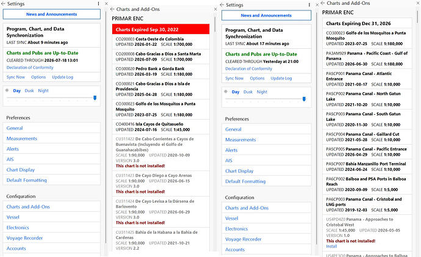Open Declaration of Conformity cleared through 2026-07-18
Image resolution: width=421 pixels, height=257 pixels.
[x=30, y=68]
